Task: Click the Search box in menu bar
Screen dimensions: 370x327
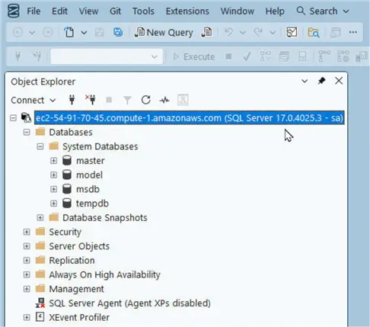Action: click(x=323, y=11)
